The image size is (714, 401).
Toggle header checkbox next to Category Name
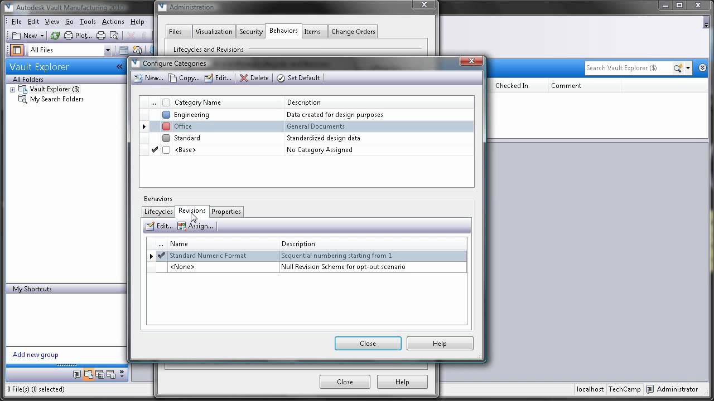click(x=166, y=102)
